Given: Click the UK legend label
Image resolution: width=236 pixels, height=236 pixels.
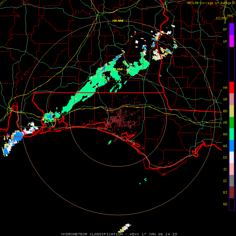Looking at the screenshot, I should click(225, 41).
